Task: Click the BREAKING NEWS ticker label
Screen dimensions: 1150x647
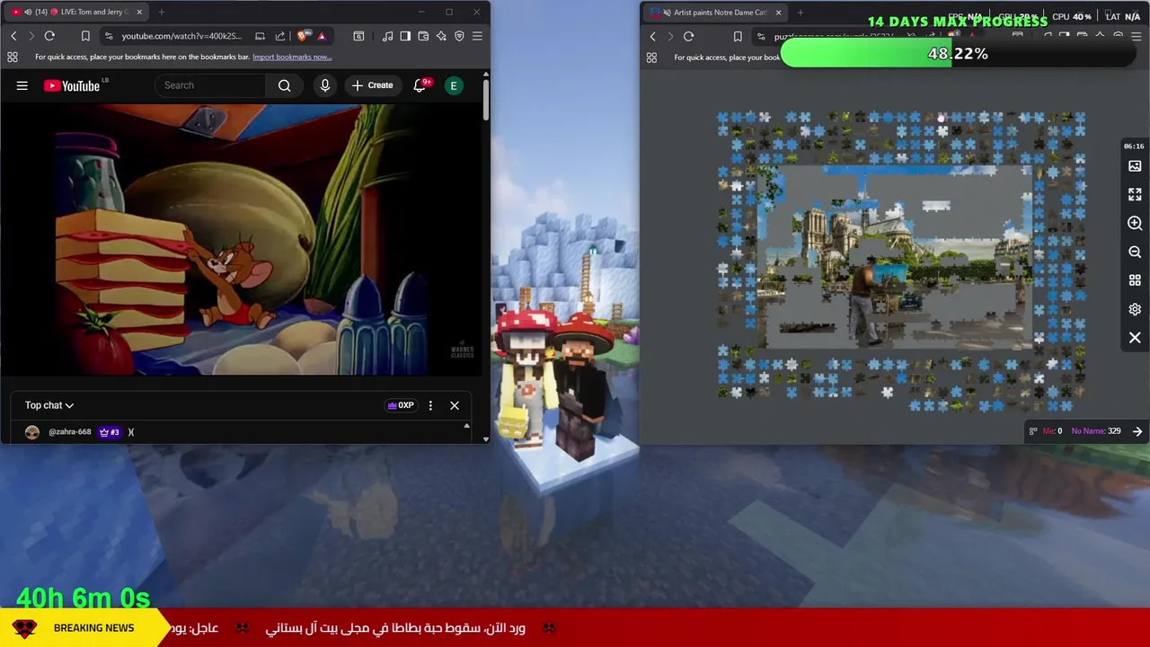Action: tap(93, 628)
